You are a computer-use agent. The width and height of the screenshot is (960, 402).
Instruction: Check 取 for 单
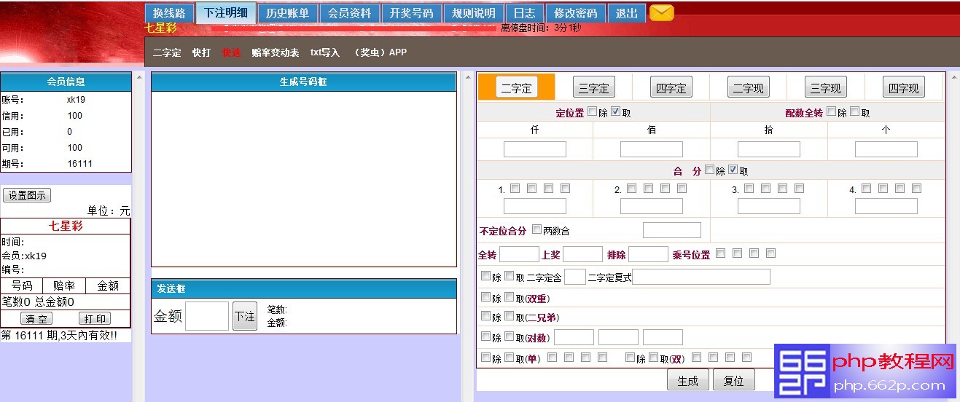click(509, 358)
